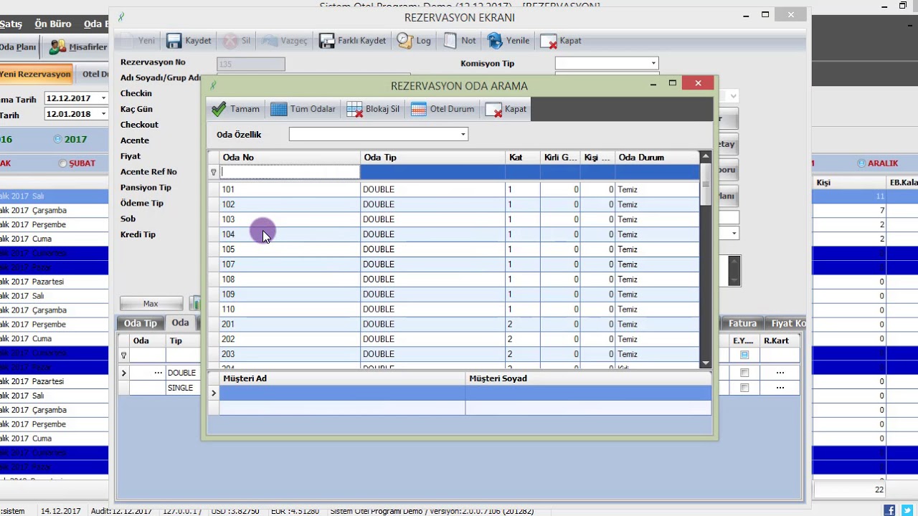The width and height of the screenshot is (918, 516).
Task: Switch to the Oda tab
Action: [180, 323]
